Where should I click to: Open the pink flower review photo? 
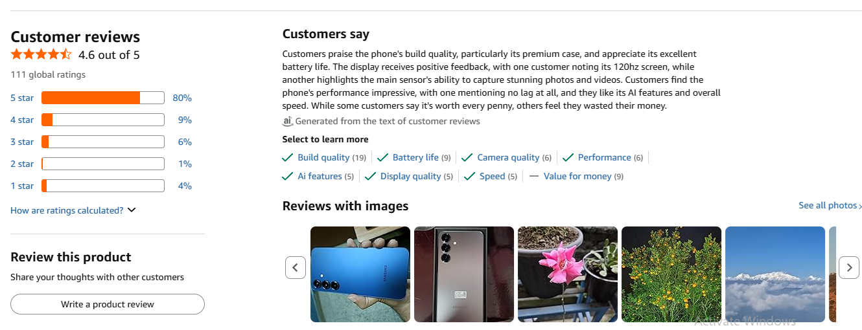tap(568, 274)
